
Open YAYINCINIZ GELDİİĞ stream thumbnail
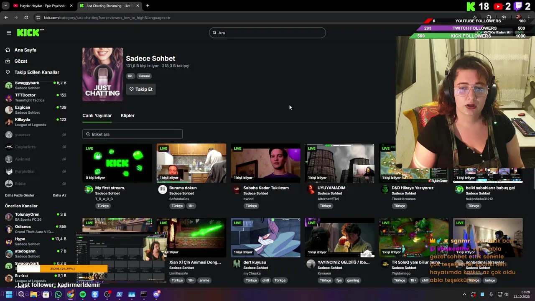(x=339, y=237)
